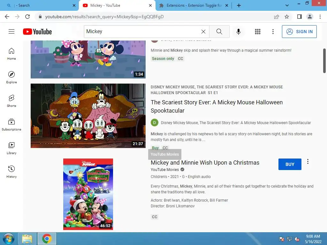
Task: Expand the tab search chevron
Action: (287, 5)
